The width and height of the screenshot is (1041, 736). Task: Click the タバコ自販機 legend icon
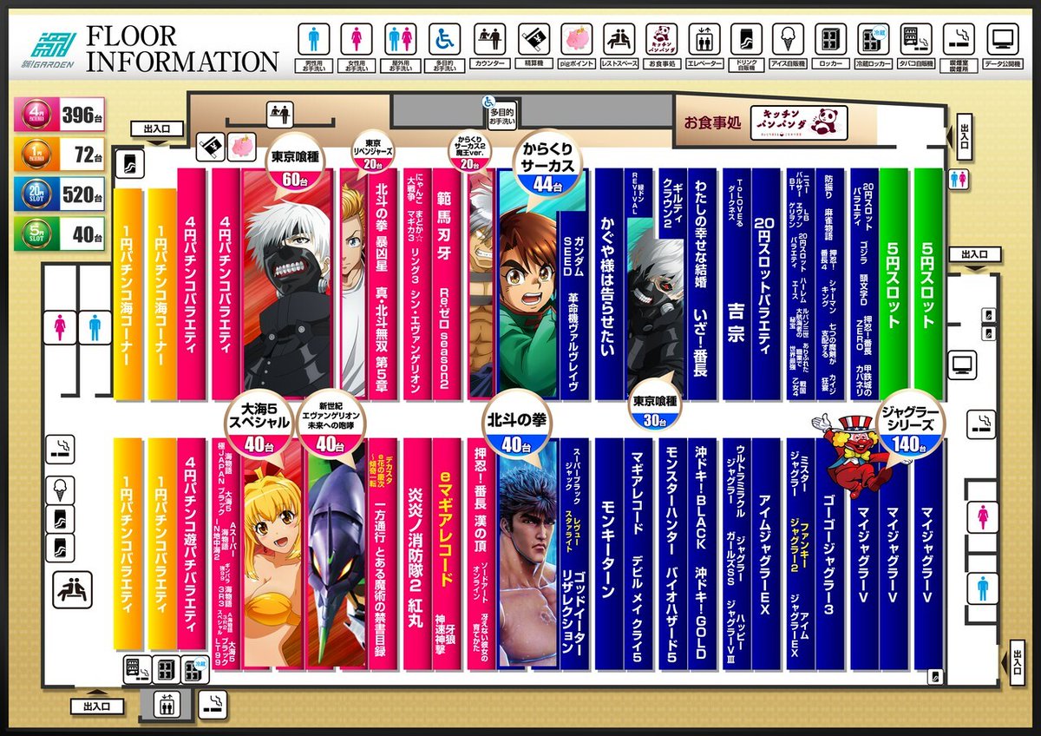coord(916,38)
